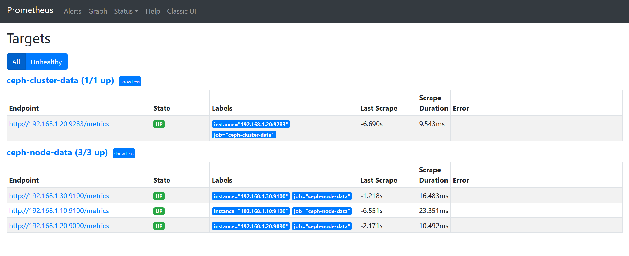Go to the Graph page

tap(98, 11)
